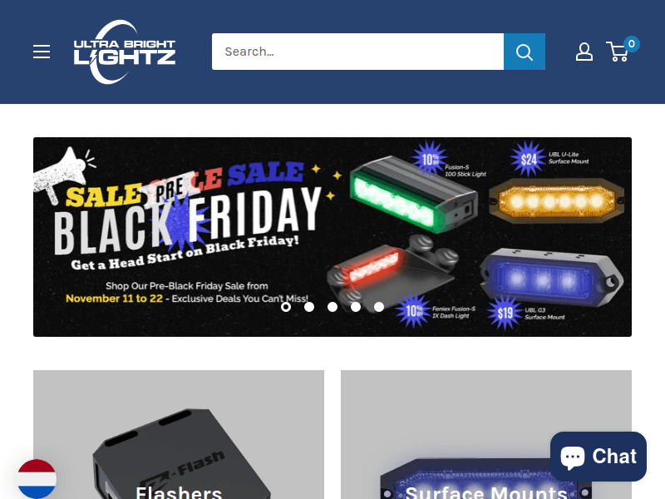Viewport: 665px width, 499px height.
Task: Click the amber UBL U-Lite surface mount image
Action: point(556,200)
